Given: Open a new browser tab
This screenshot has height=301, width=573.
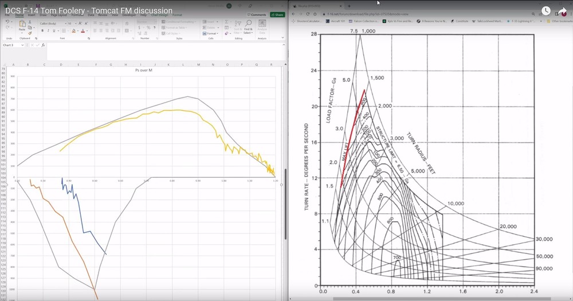Looking at the screenshot, I should 349,6.
